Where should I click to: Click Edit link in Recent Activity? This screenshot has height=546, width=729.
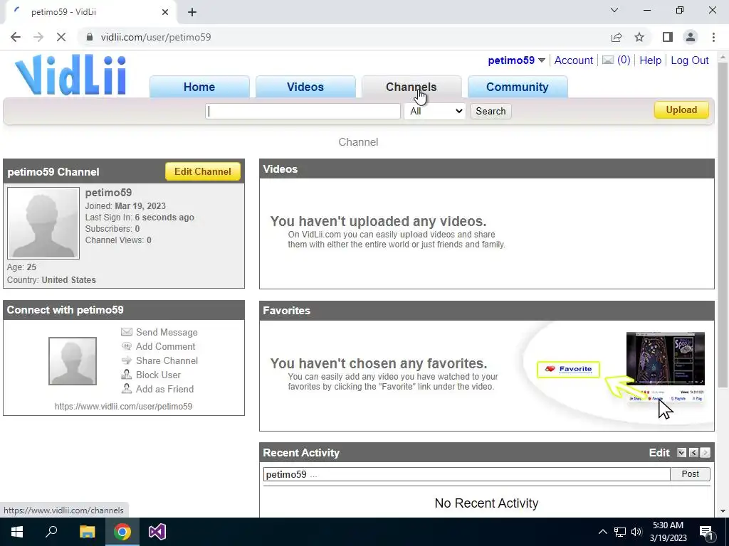[x=659, y=453]
